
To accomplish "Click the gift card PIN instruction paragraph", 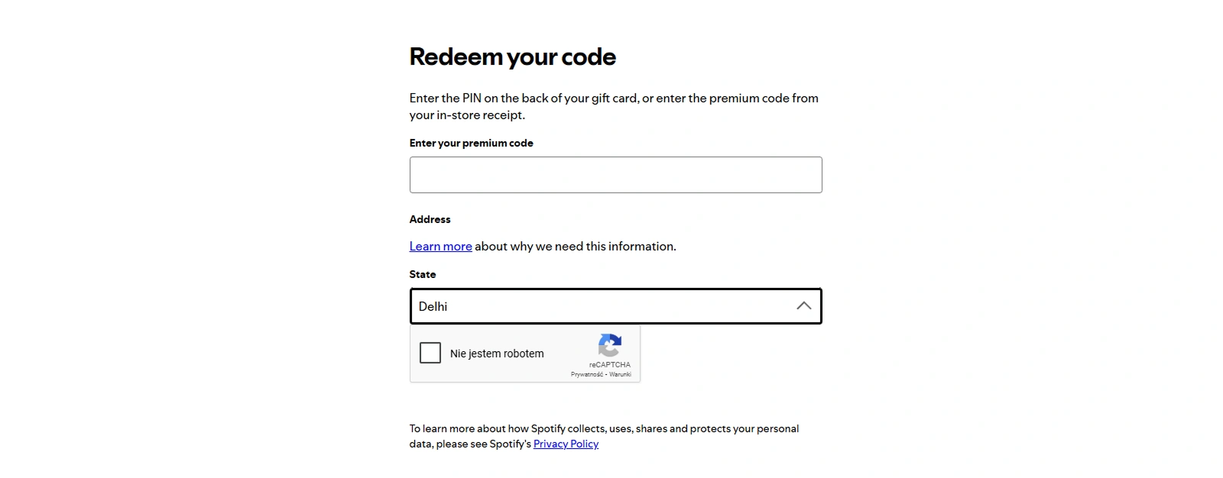I will click(x=614, y=106).
